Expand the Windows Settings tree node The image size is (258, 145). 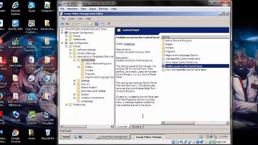click(71, 53)
